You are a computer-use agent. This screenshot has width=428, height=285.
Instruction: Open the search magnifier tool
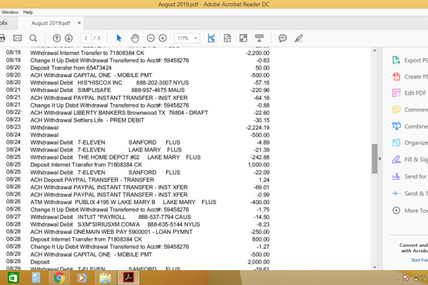pyautogui.click(x=33, y=38)
